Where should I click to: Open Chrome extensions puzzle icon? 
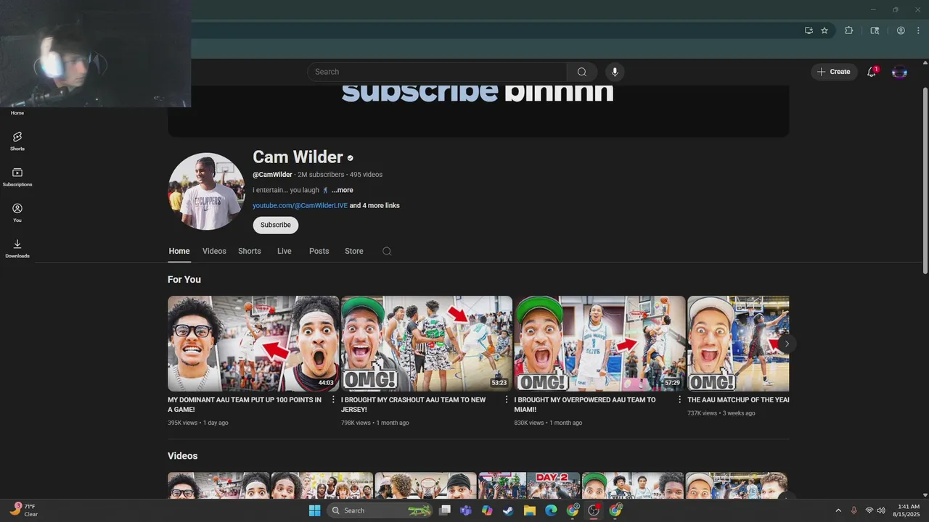point(848,30)
